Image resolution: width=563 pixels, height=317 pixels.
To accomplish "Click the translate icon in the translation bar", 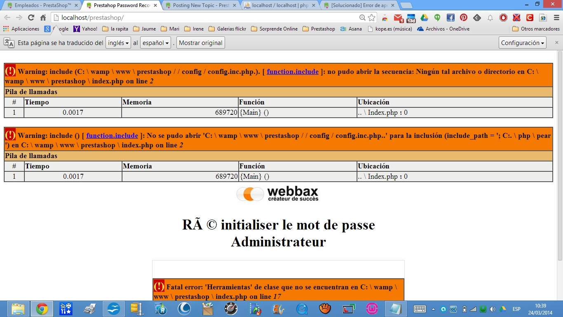I will coord(9,43).
